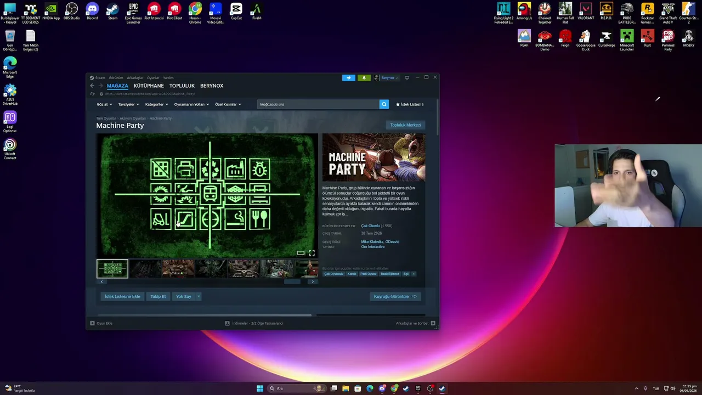The image size is (702, 395).
Task: Open the Berynox account dropdown
Action: [x=389, y=78]
